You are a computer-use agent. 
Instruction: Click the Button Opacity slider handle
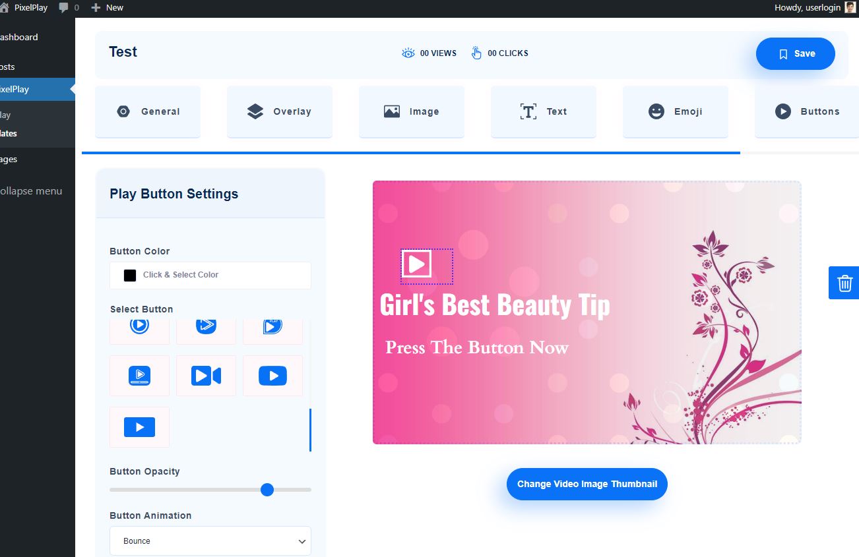click(x=267, y=490)
